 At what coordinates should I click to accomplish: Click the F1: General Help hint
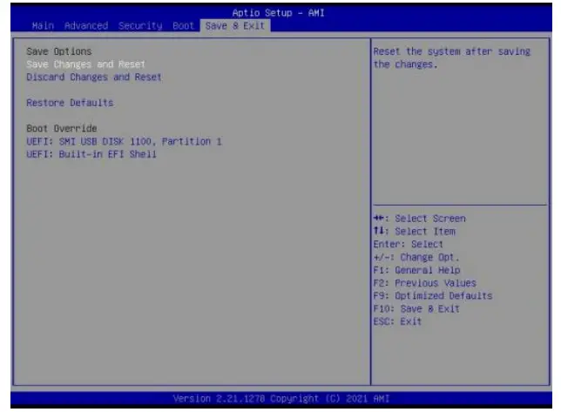pyautogui.click(x=416, y=270)
